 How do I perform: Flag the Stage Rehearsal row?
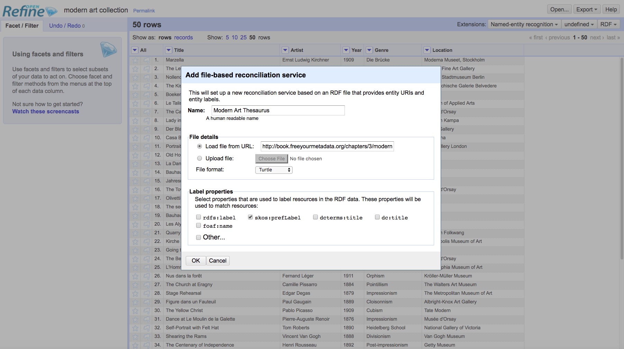[146, 294]
